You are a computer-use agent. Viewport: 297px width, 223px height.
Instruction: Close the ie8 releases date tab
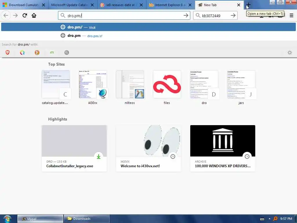[141, 5]
